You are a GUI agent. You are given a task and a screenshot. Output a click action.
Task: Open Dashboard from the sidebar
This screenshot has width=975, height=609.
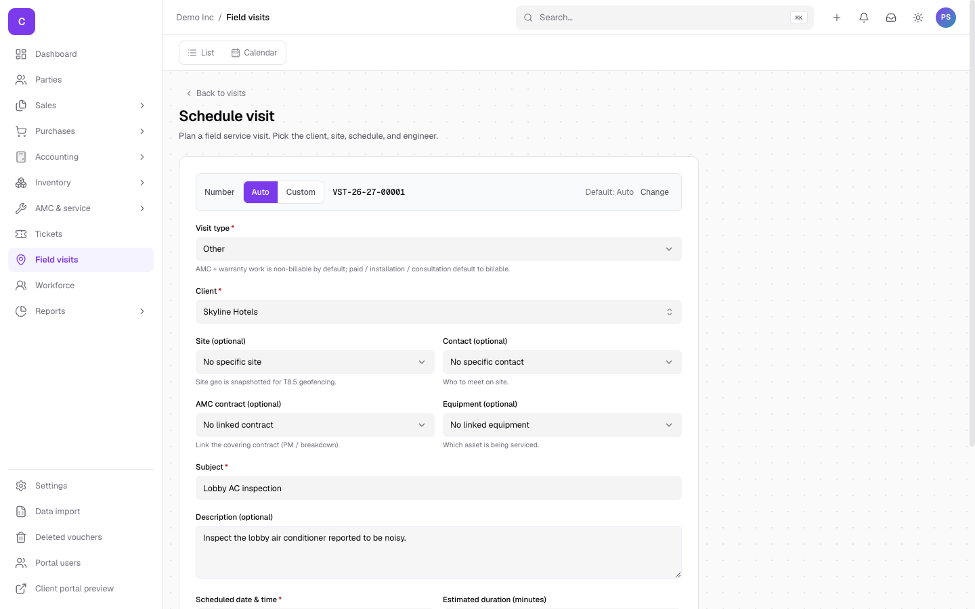pyautogui.click(x=81, y=54)
